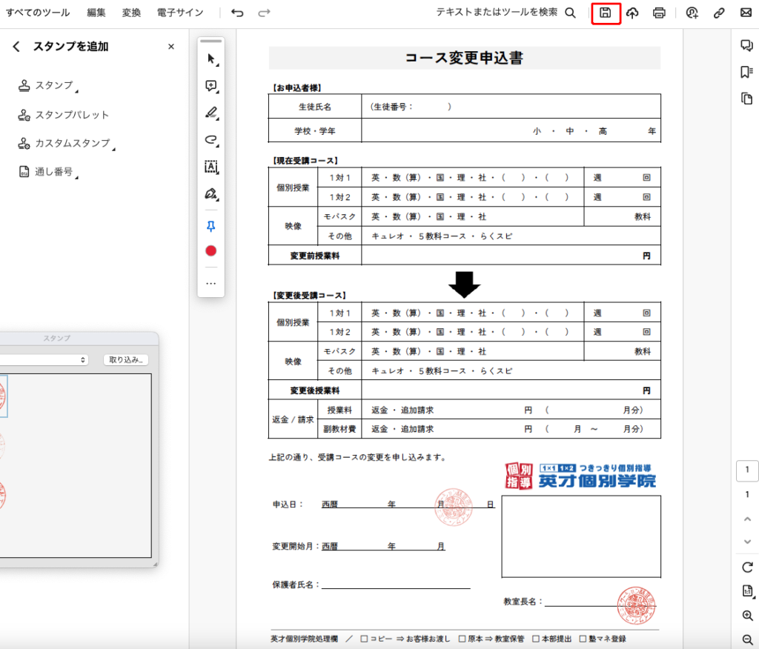Select the add comment tool
Image resolution: width=759 pixels, height=649 pixels.
click(211, 86)
